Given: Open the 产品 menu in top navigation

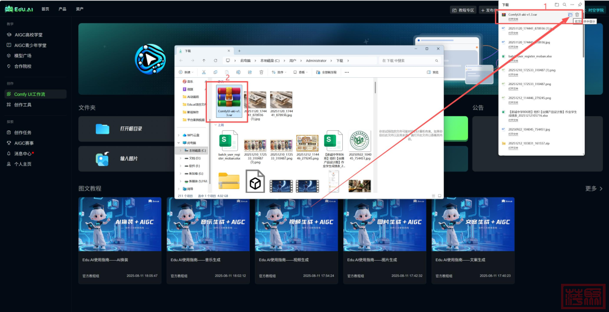Looking at the screenshot, I should point(63,9).
